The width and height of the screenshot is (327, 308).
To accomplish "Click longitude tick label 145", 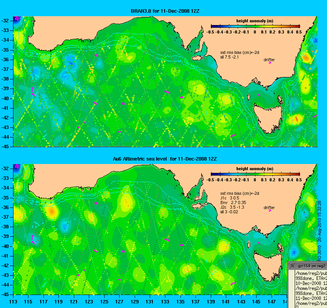I will (257, 302).
